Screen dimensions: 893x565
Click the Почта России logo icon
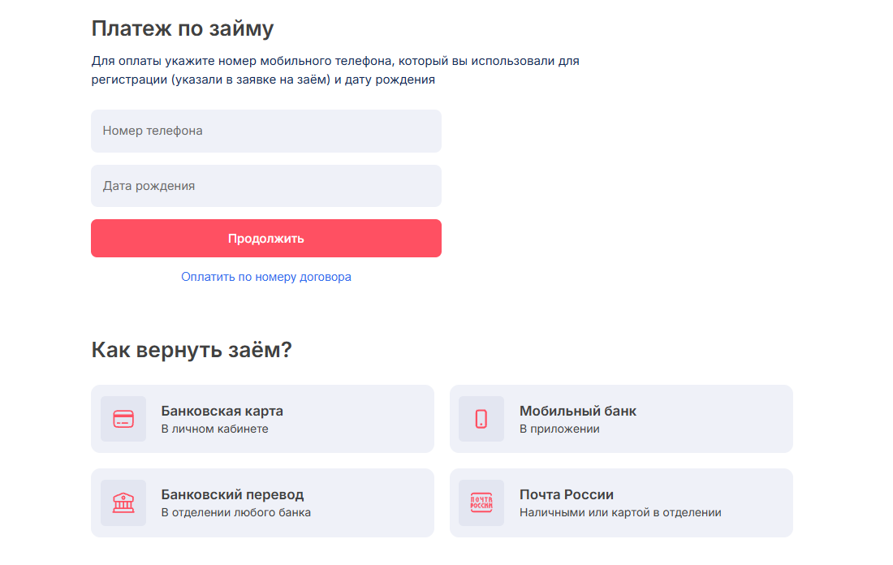pyautogui.click(x=481, y=502)
